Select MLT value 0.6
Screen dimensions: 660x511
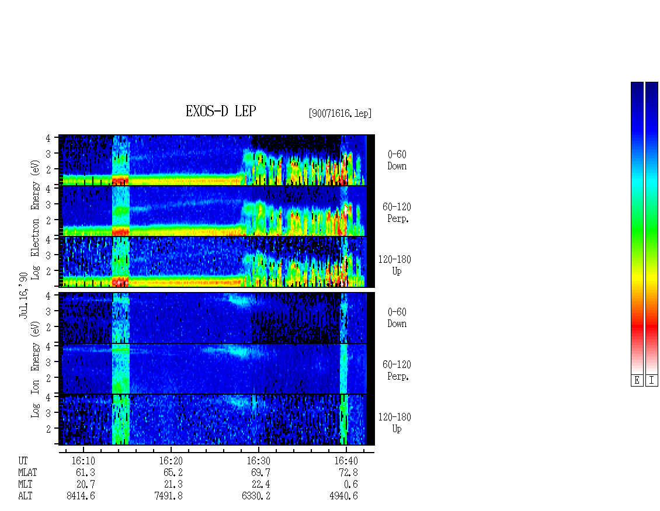[350, 485]
